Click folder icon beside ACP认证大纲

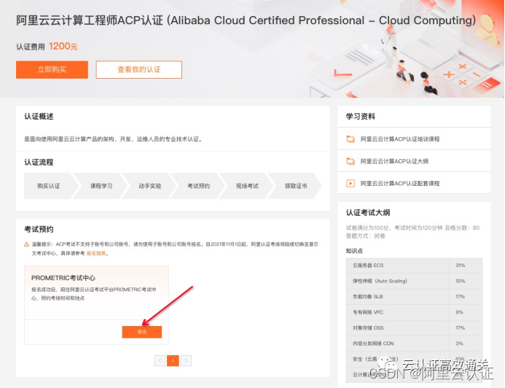point(351,161)
